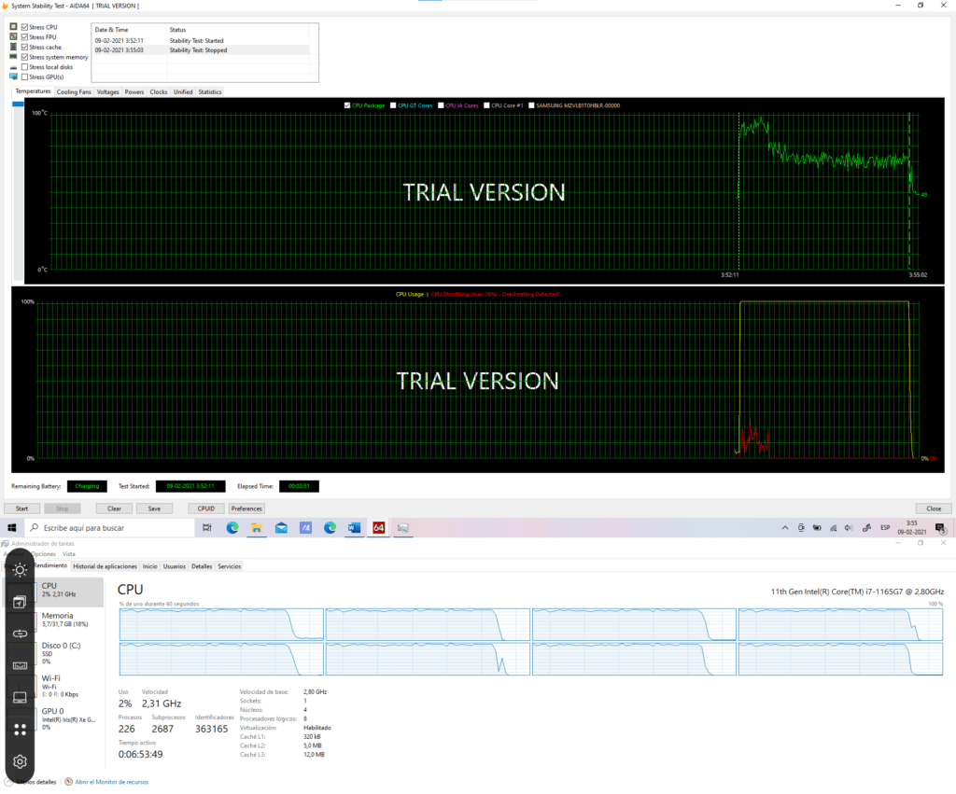956x794 pixels.
Task: Expand the hidden system tray icons chevron
Action: [785, 528]
